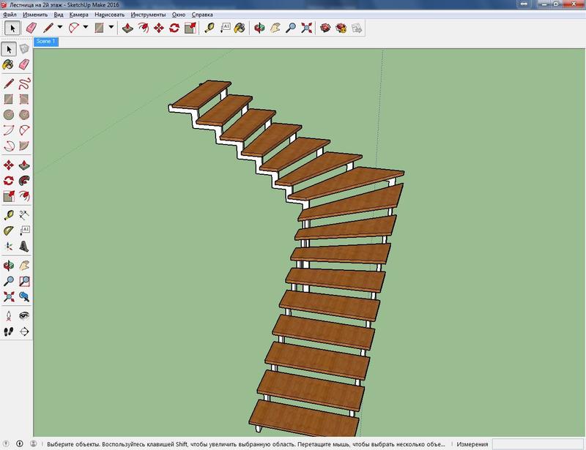Switch to the Scene 1 tab
The width and height of the screenshot is (586, 450).
pyautogui.click(x=45, y=42)
